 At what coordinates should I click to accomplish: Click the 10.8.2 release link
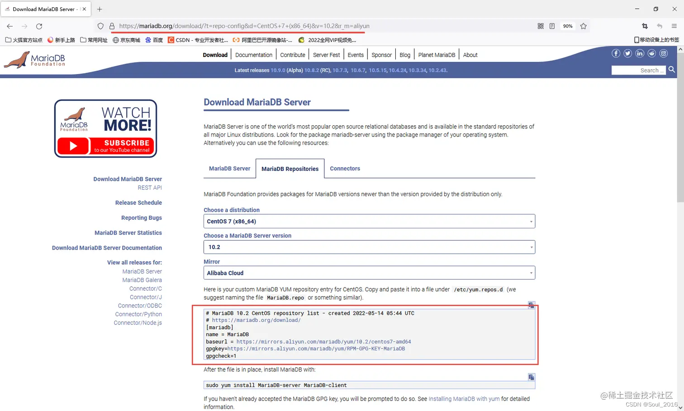312,70
